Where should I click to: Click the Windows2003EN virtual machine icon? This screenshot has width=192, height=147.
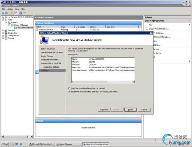coord(37,30)
